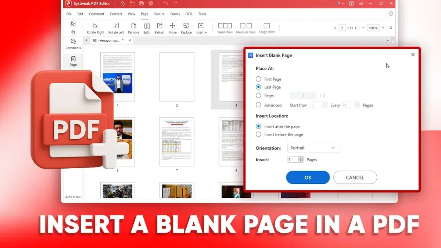Go to the previous page arrow
The image size is (441, 248).
[x=335, y=28]
